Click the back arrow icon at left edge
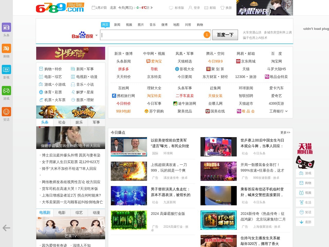This screenshot has width=329, height=247. 6,228
